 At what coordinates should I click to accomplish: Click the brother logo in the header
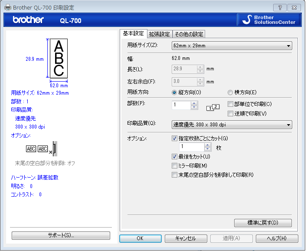(x=28, y=20)
